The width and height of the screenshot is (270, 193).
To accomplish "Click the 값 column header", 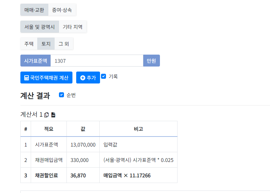I will (83, 129).
